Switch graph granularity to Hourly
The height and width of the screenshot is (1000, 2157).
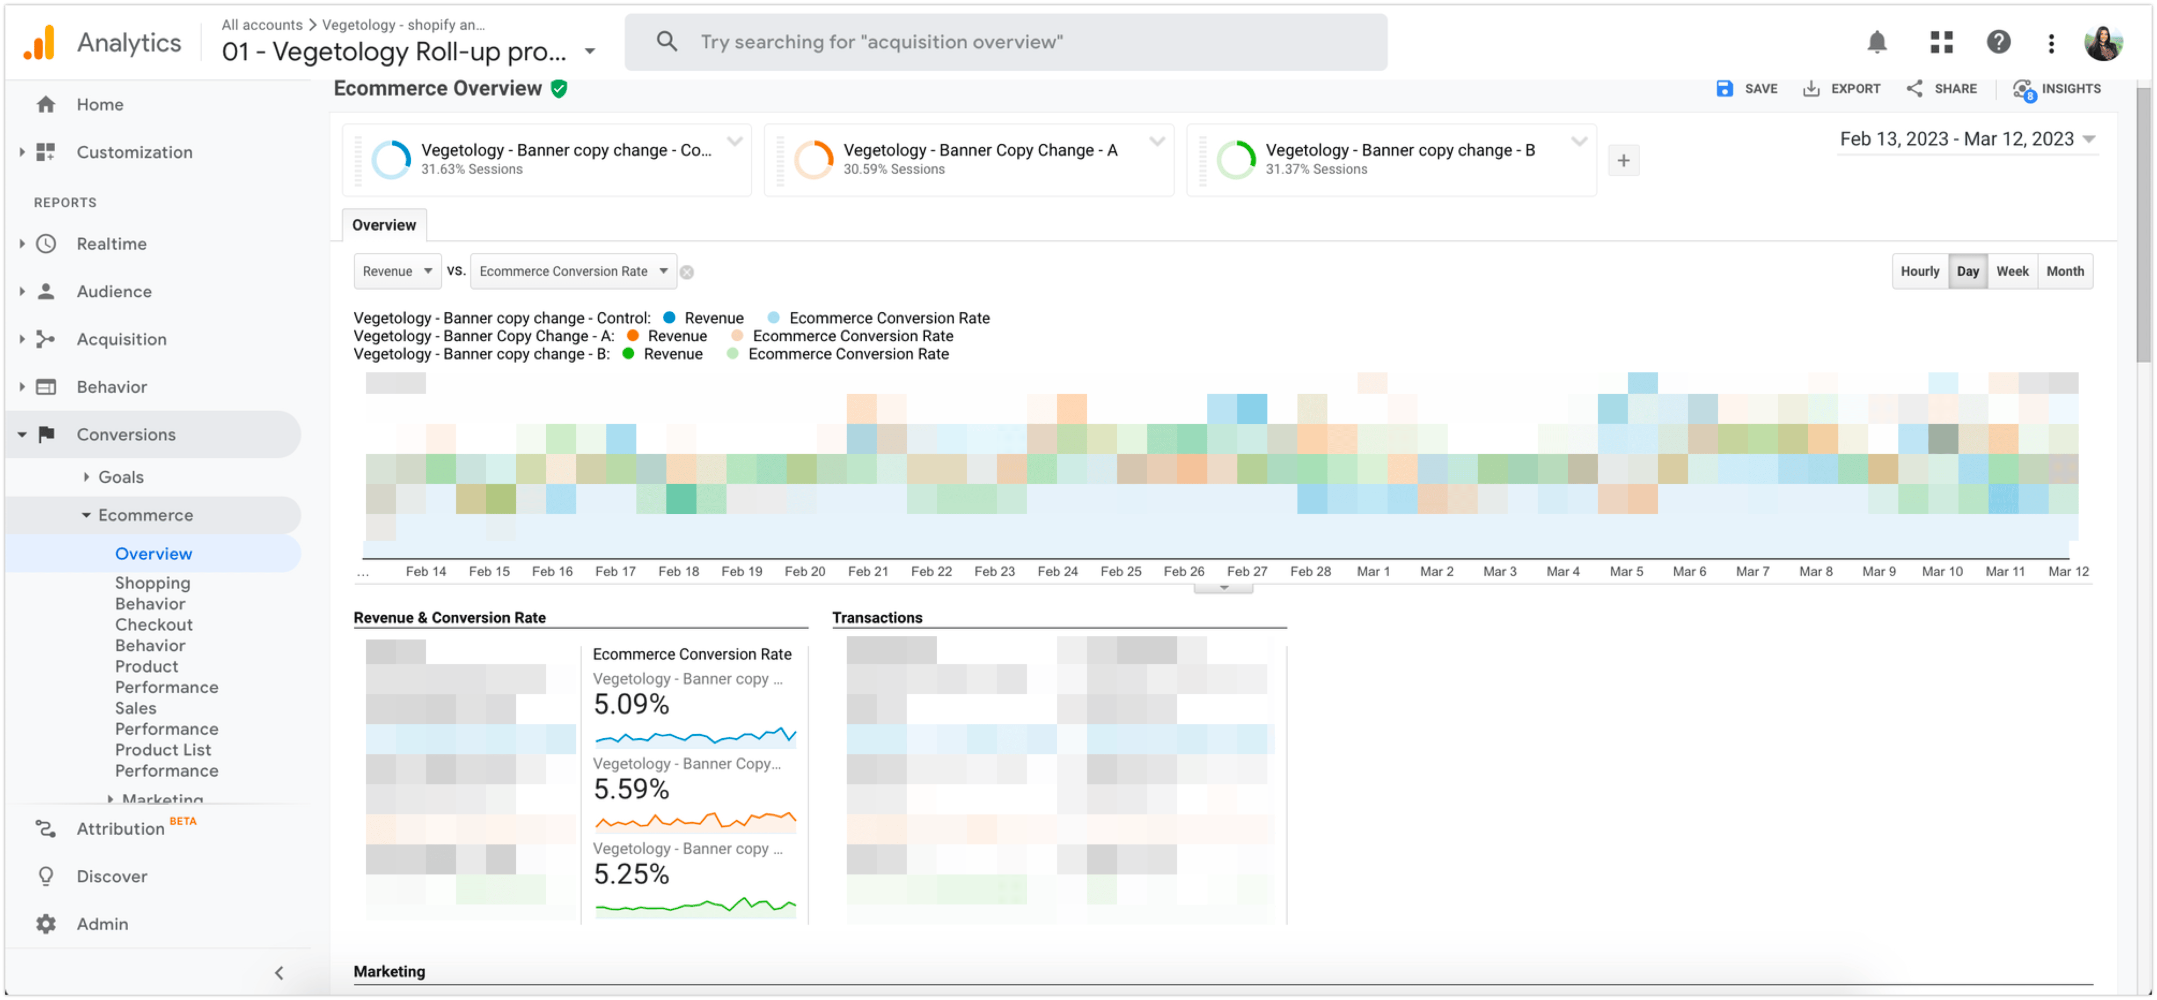tap(1919, 271)
